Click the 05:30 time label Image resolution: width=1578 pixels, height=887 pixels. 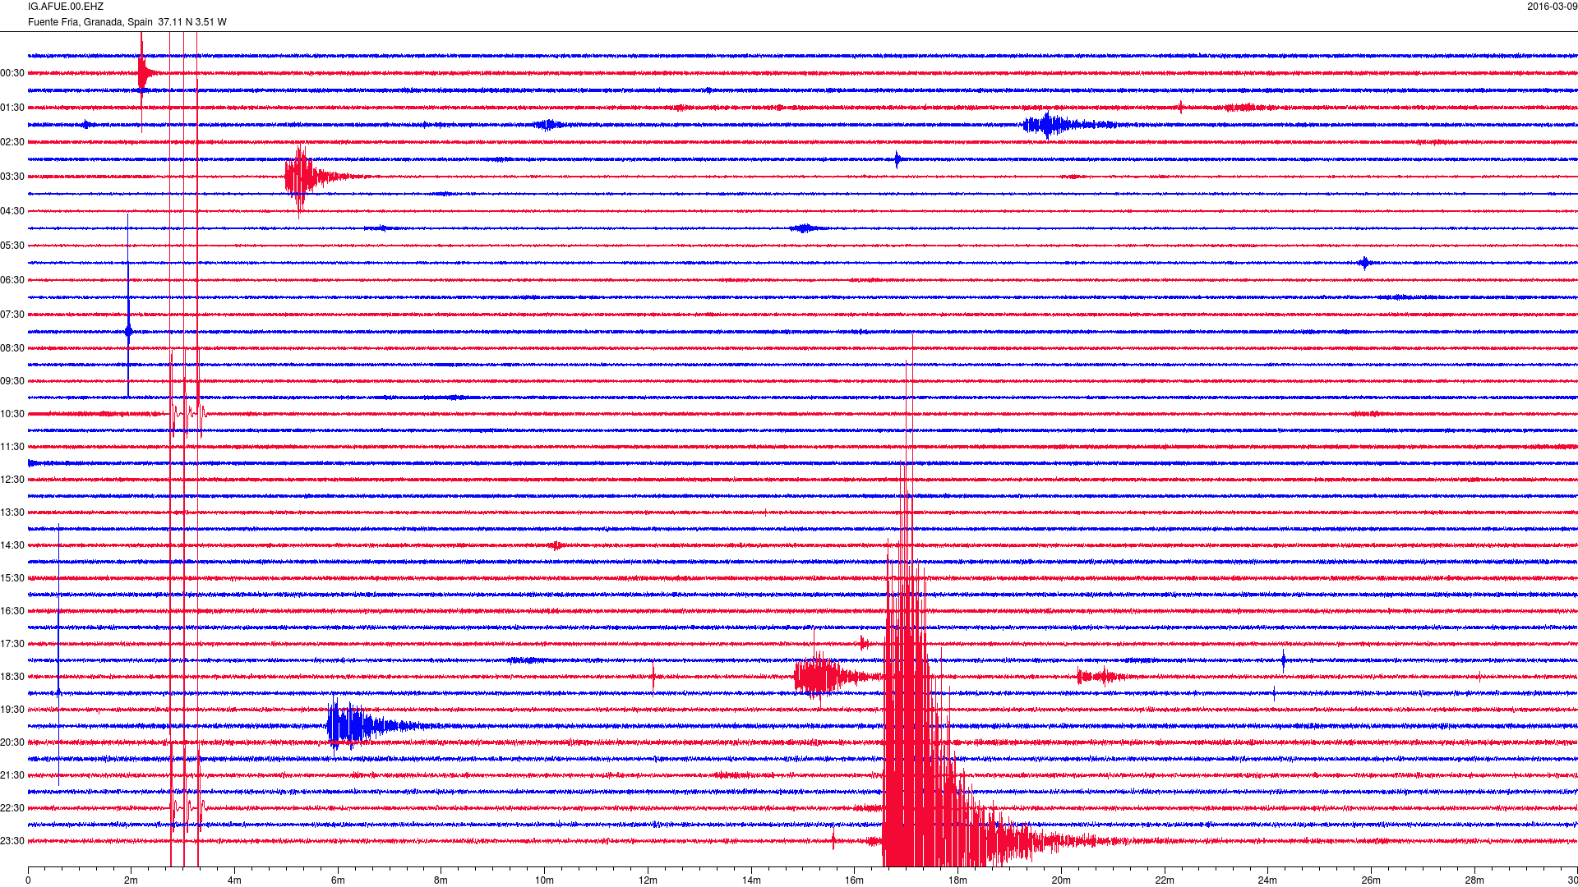tap(12, 246)
